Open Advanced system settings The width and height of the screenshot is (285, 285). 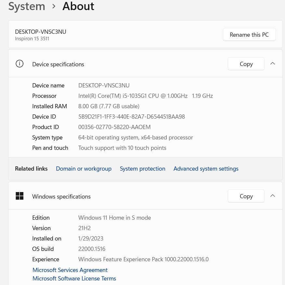(x=206, y=168)
